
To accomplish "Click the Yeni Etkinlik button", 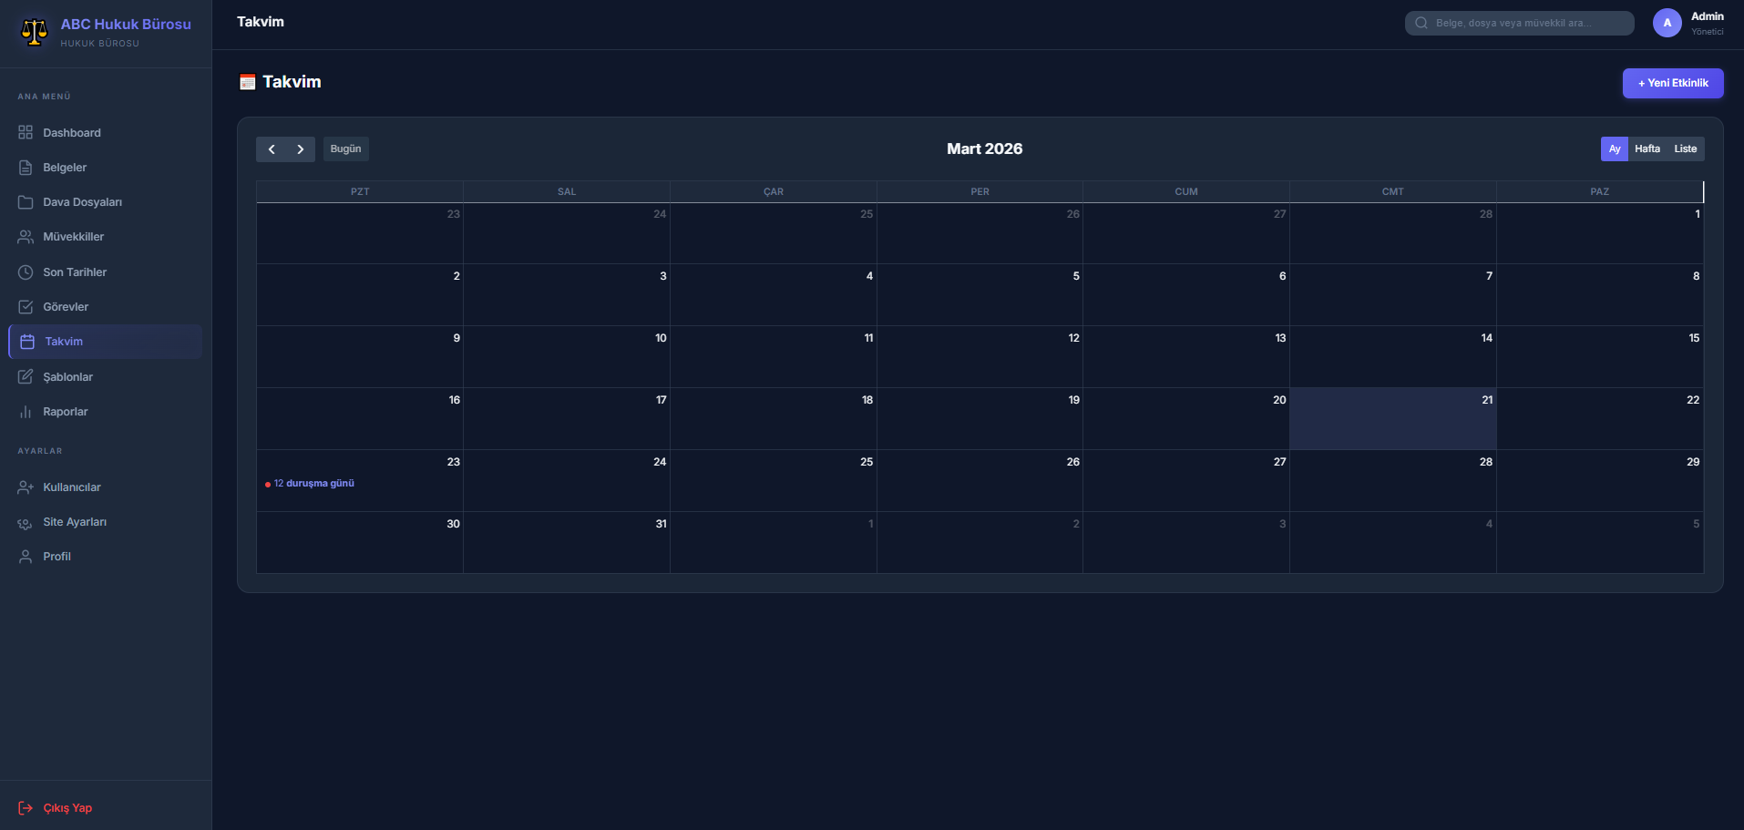I will click(1673, 83).
